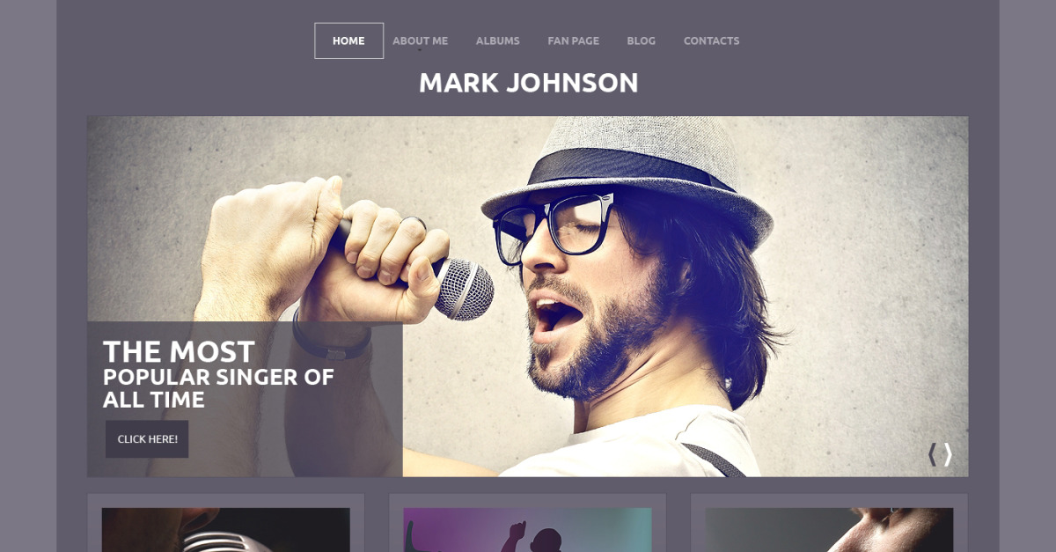Click the POPULAR SINGER OF ALL TIME caption
The height and width of the screenshot is (552, 1056).
[x=218, y=388]
